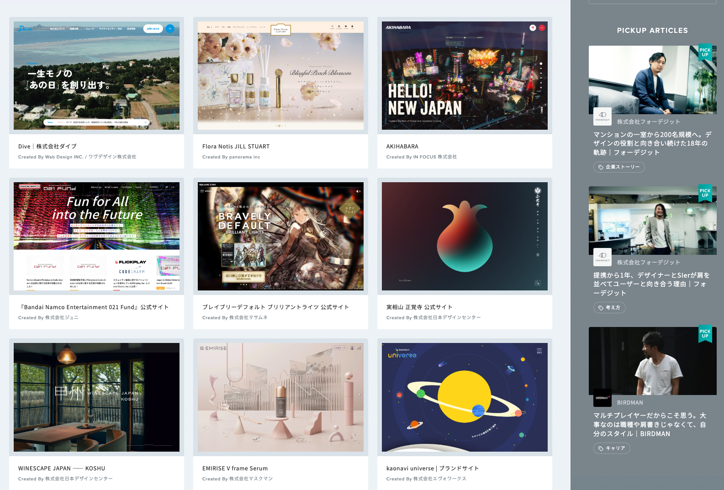Screen dimensions: 724x490
Task: Click the 'PICKUP ARTICLES' heading
Action: [x=652, y=31]
